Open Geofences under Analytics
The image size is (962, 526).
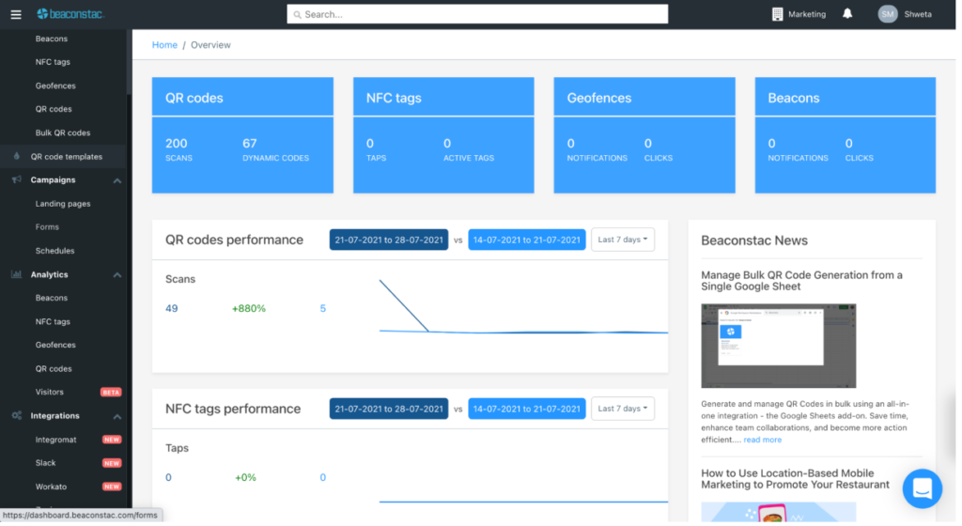pos(55,345)
